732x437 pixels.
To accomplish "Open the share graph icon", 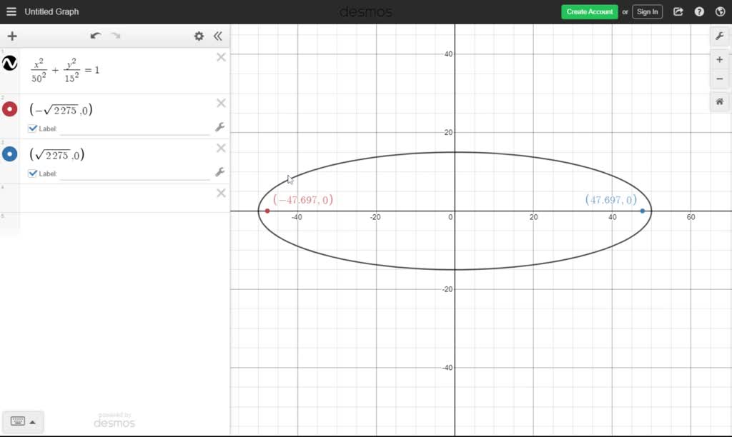I will 678,11.
